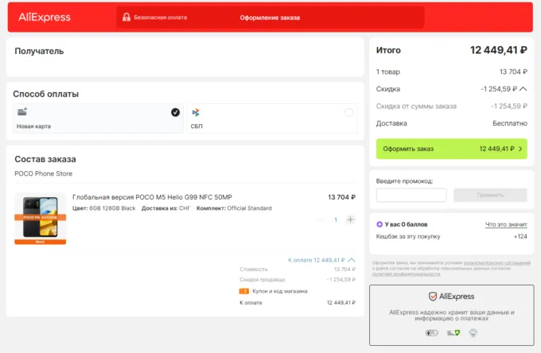Click the Оформление заказа header step
541x353 pixels.
[270, 17]
